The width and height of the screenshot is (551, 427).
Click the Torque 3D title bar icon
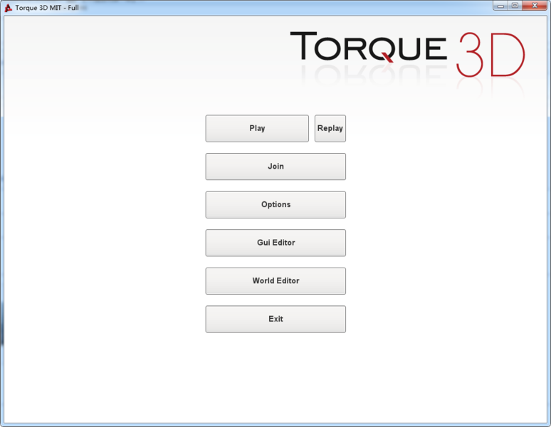coord(9,7)
